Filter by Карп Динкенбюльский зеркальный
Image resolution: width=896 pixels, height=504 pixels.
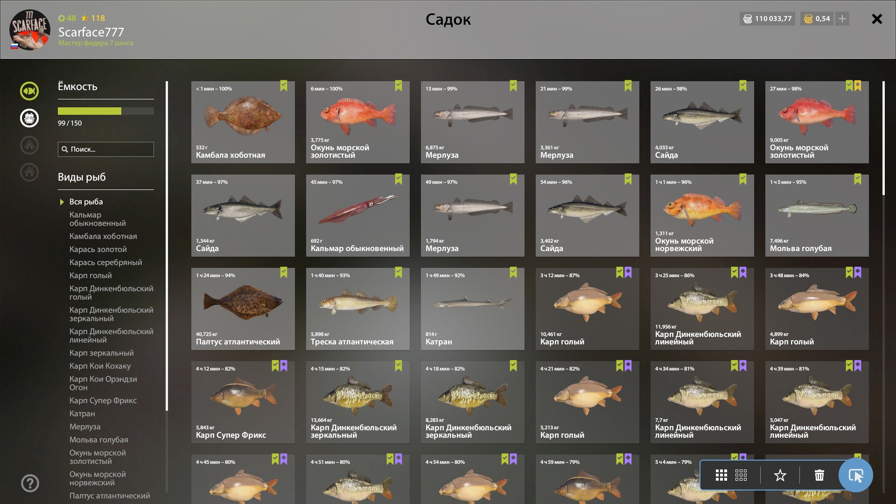point(111,314)
